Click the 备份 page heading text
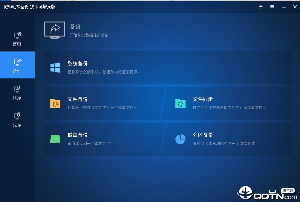The image size is (300, 202). (x=75, y=26)
